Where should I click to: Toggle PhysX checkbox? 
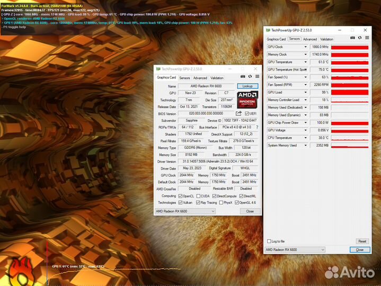point(221,202)
